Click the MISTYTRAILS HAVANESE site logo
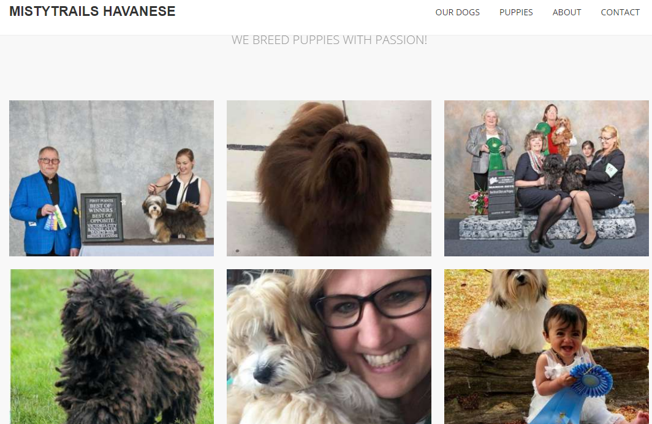Image resolution: width=652 pixels, height=424 pixels. [93, 11]
